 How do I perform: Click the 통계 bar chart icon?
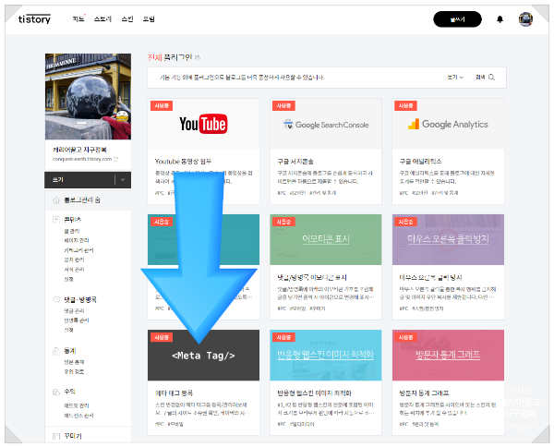55,351
